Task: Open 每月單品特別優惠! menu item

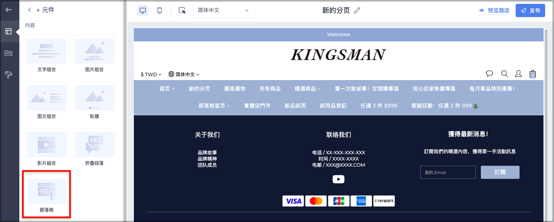Action: [x=492, y=89]
